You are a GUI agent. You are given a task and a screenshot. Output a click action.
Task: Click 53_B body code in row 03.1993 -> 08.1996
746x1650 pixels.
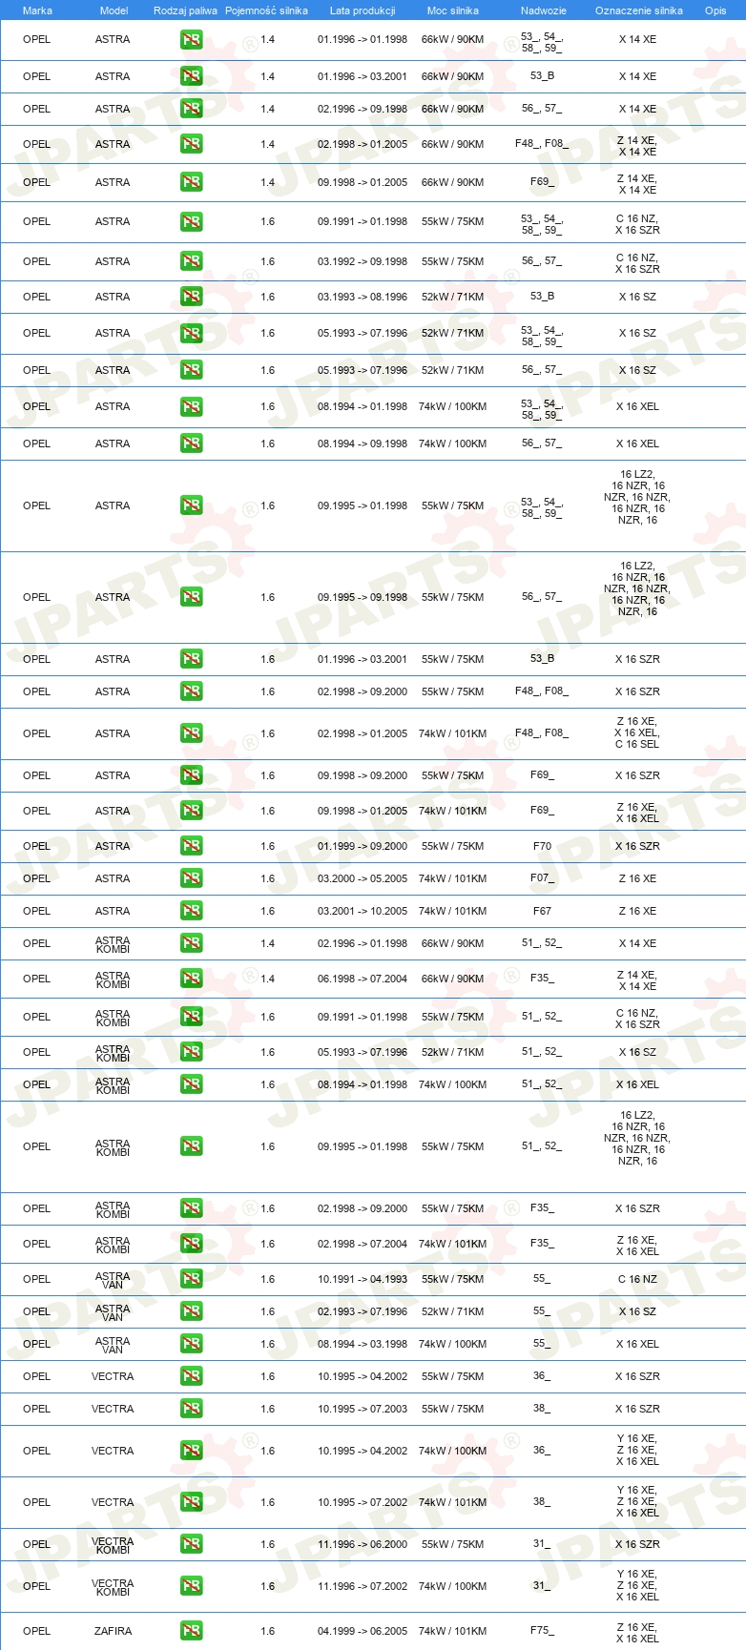point(542,297)
